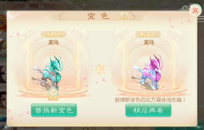Select the top character avatar on the left edge

point(3,23)
